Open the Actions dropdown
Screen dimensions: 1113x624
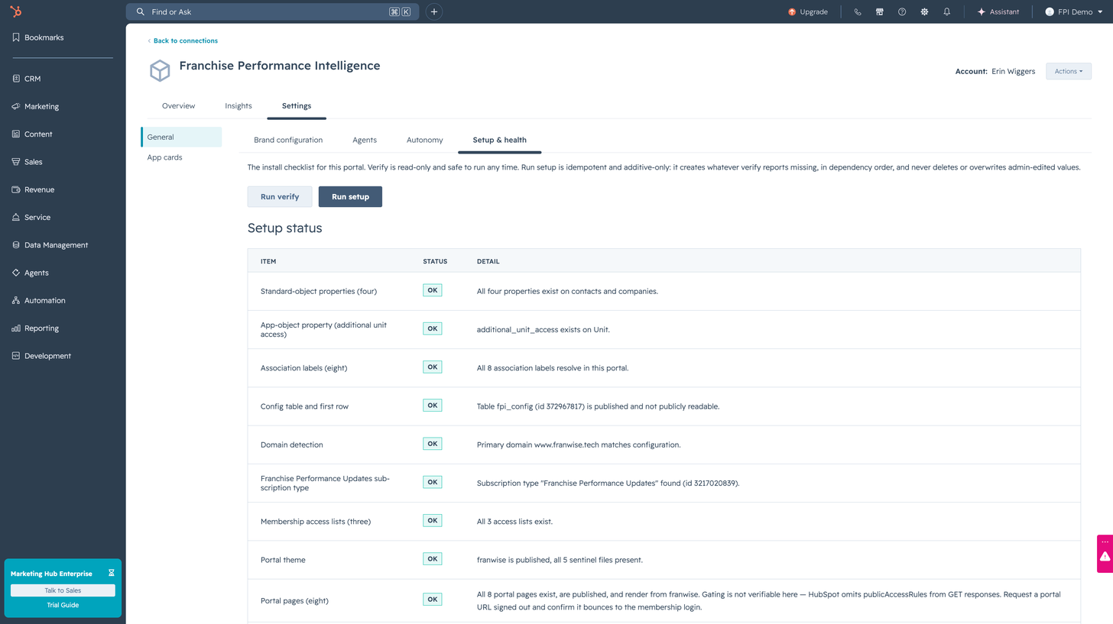point(1069,71)
